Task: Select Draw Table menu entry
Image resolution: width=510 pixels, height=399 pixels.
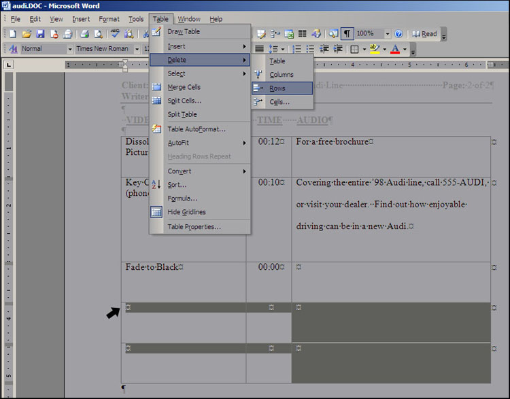Action: click(200, 31)
